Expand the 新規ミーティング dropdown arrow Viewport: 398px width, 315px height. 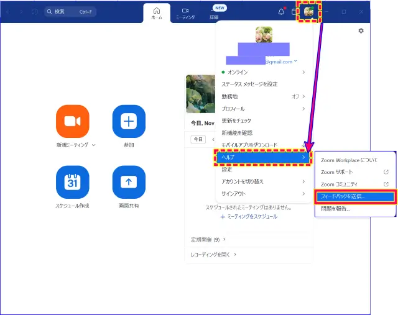[x=94, y=145]
